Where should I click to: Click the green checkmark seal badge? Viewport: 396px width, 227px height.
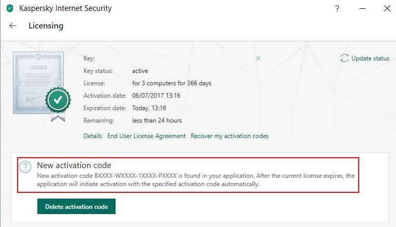coord(58,100)
